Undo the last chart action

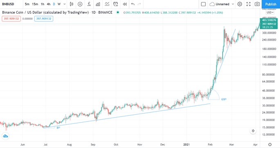[x=133, y=4]
